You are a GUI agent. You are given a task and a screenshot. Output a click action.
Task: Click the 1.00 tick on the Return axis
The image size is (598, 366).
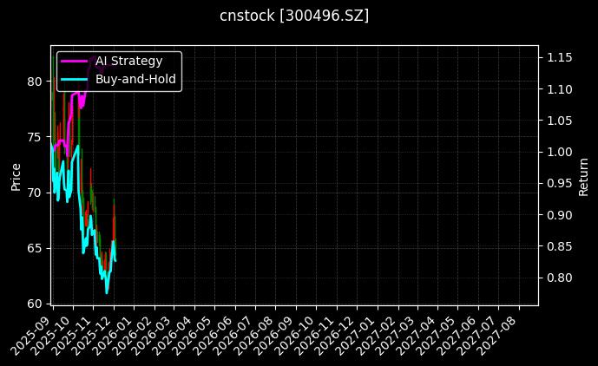(x=558, y=152)
